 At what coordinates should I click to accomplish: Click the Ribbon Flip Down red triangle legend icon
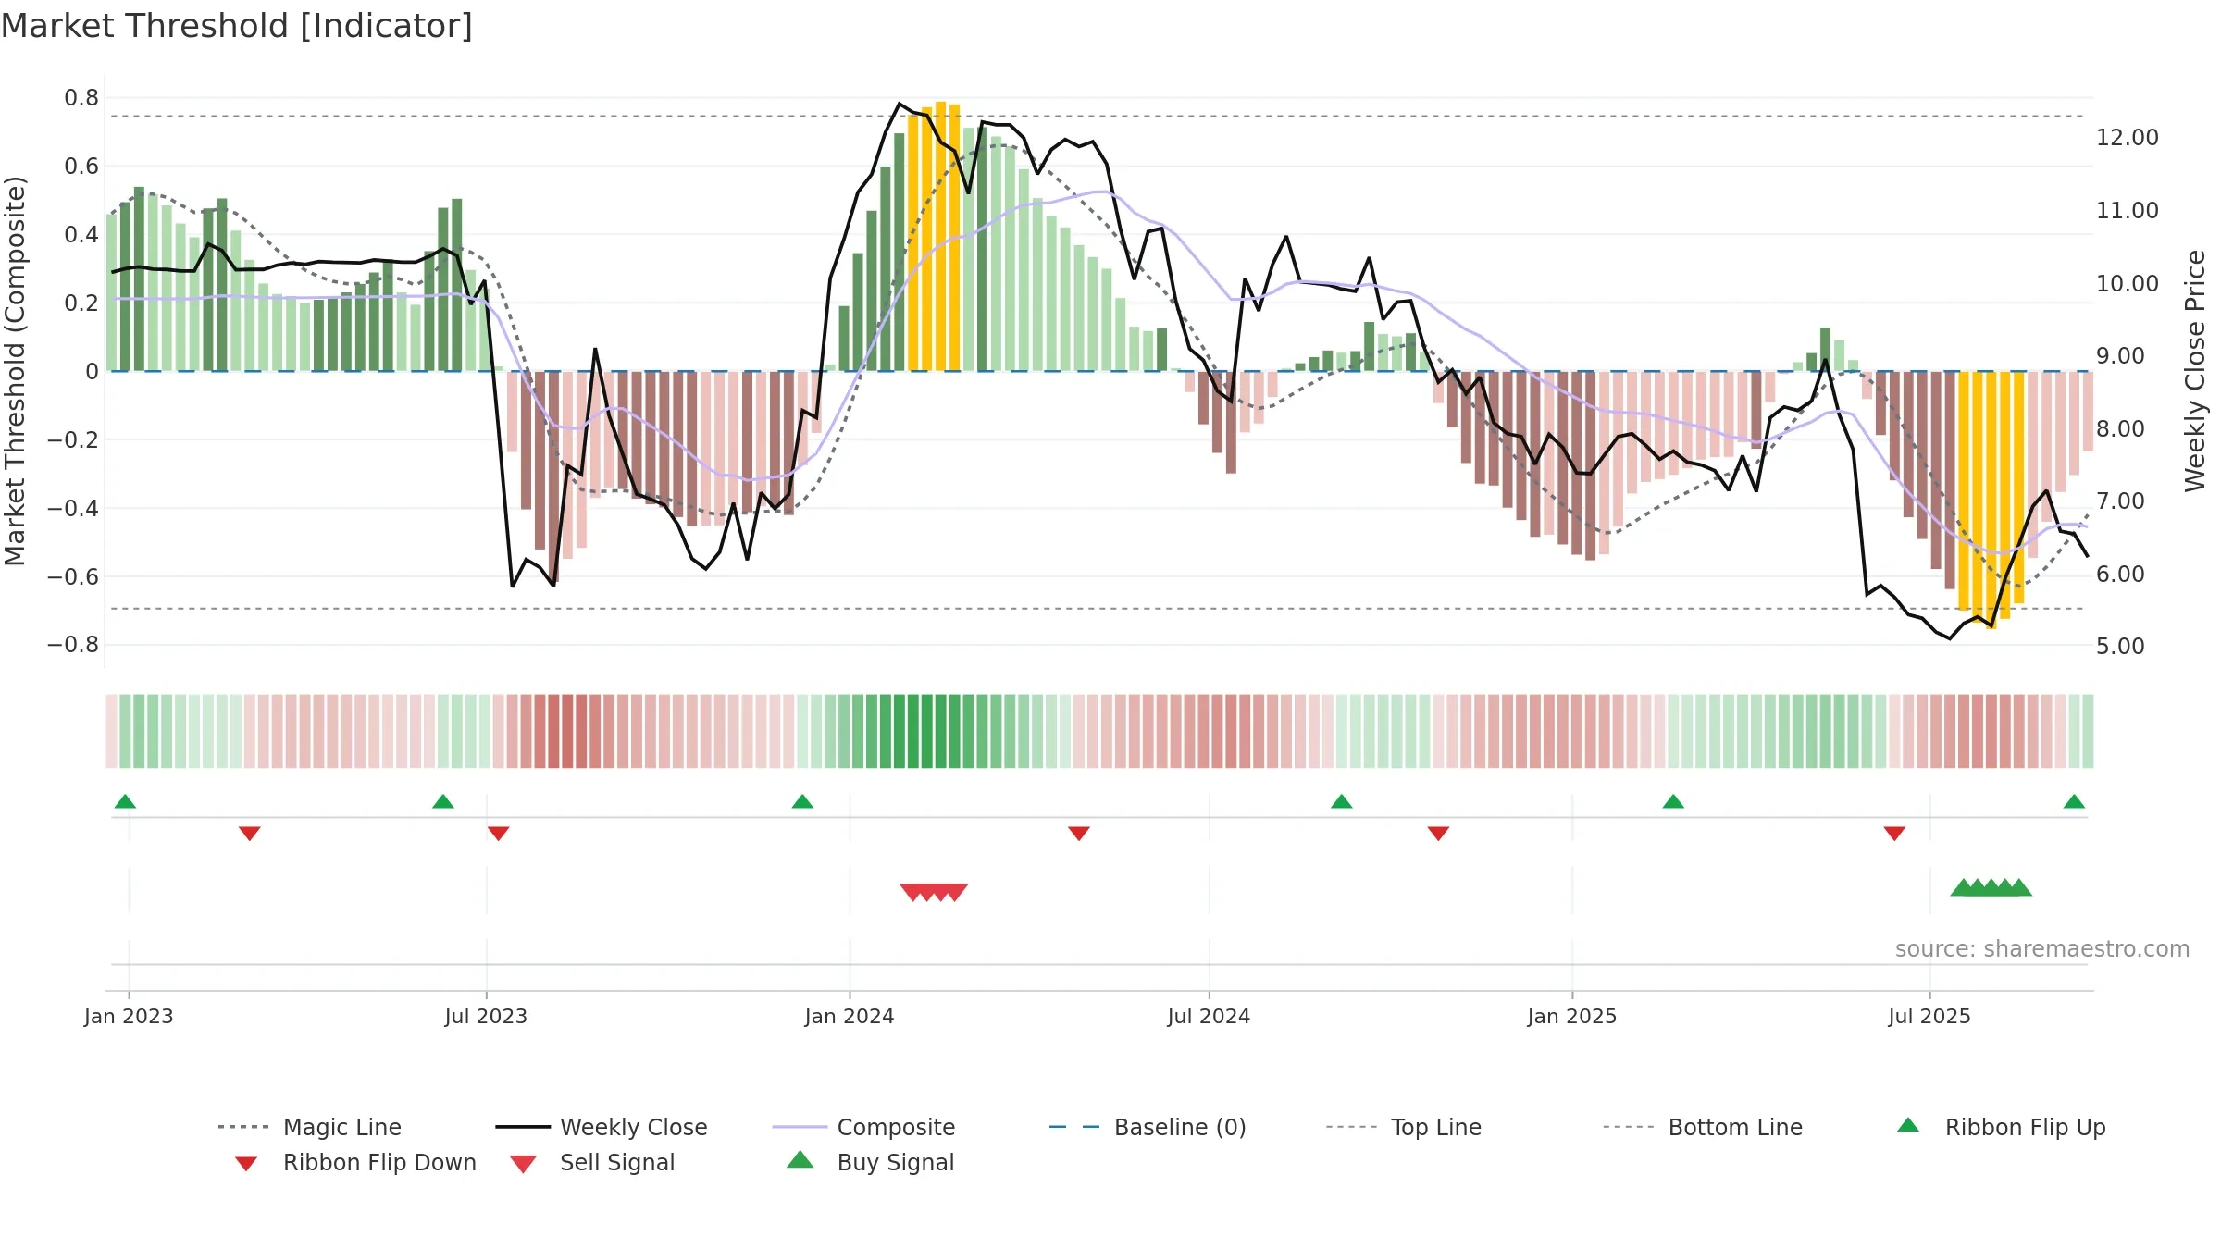(246, 1164)
